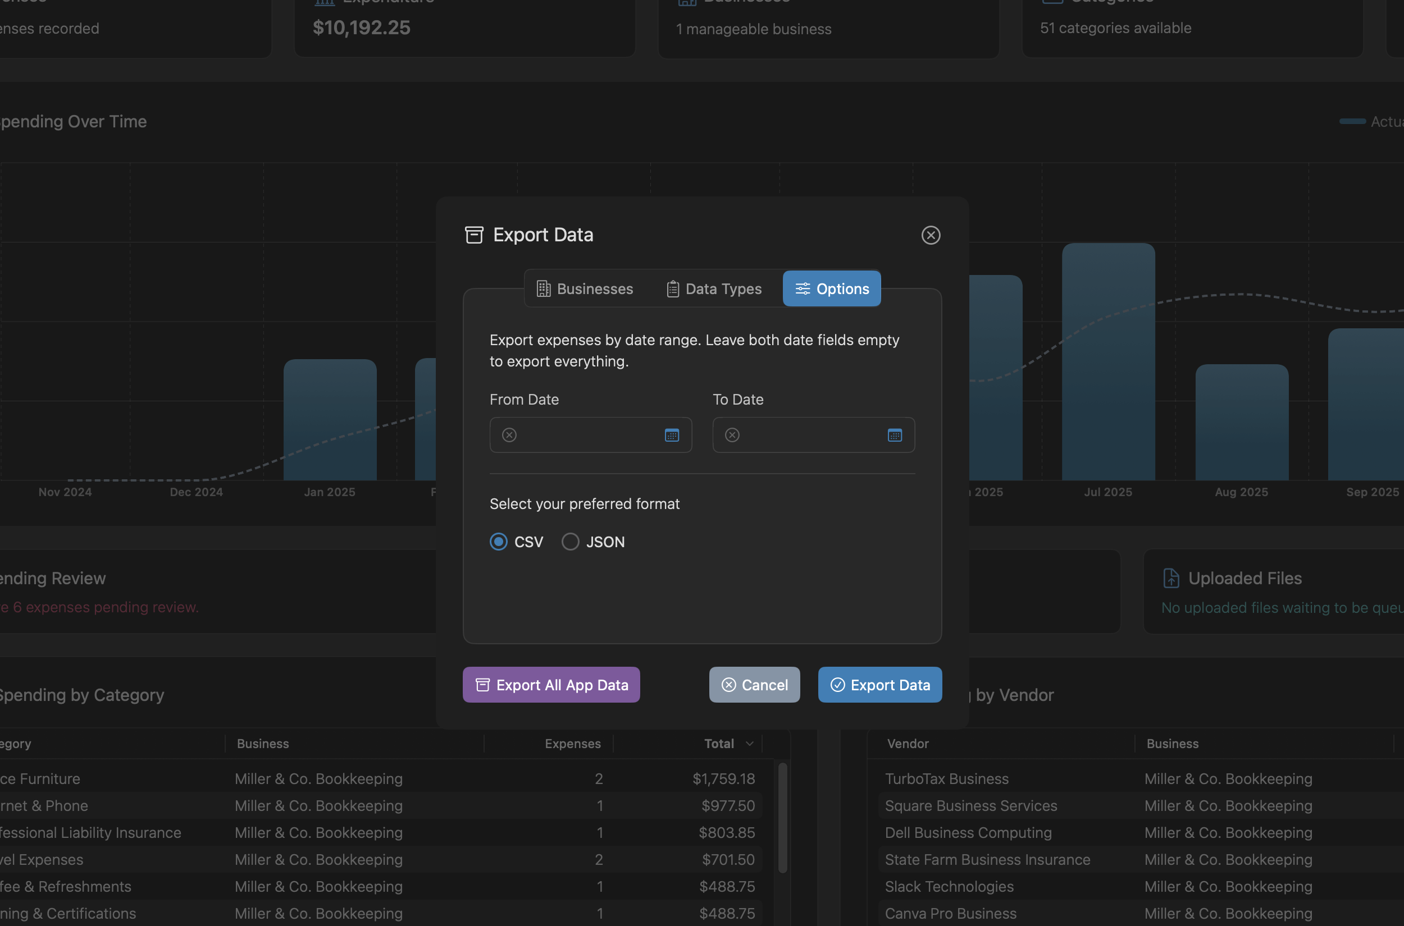Select the JSON export format
The width and height of the screenshot is (1404, 926).
570,542
